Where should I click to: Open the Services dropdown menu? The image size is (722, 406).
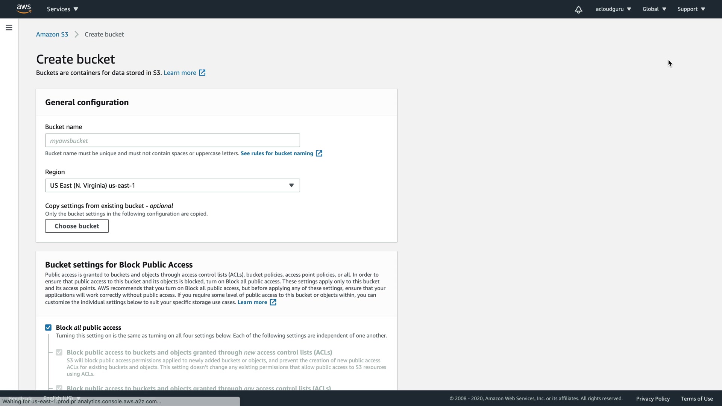click(62, 9)
